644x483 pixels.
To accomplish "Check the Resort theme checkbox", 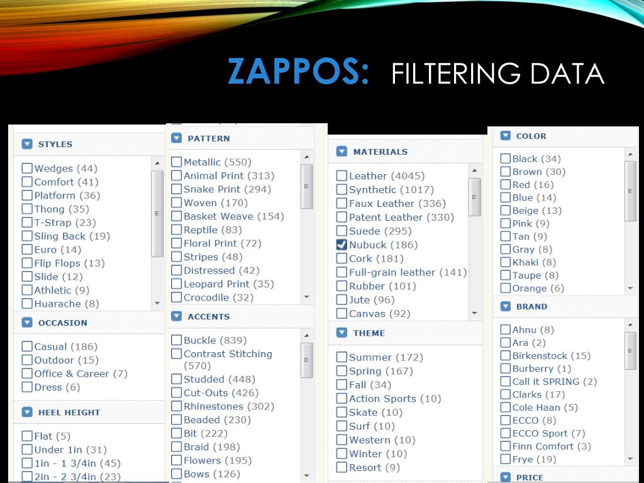I will coord(341,467).
